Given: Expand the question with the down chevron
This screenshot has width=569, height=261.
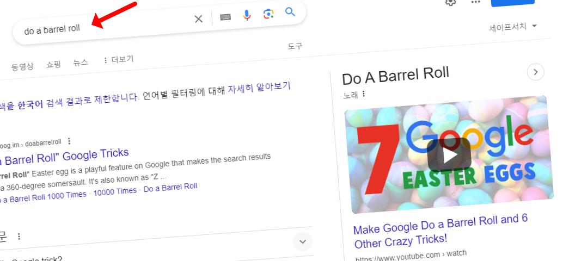Looking at the screenshot, I should click(x=303, y=242).
